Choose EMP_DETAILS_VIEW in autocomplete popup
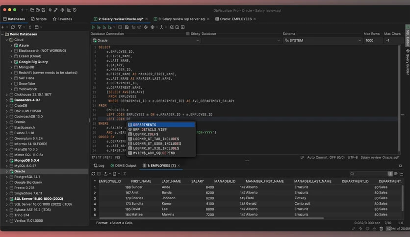This screenshot has height=237, width=410. click(161, 130)
